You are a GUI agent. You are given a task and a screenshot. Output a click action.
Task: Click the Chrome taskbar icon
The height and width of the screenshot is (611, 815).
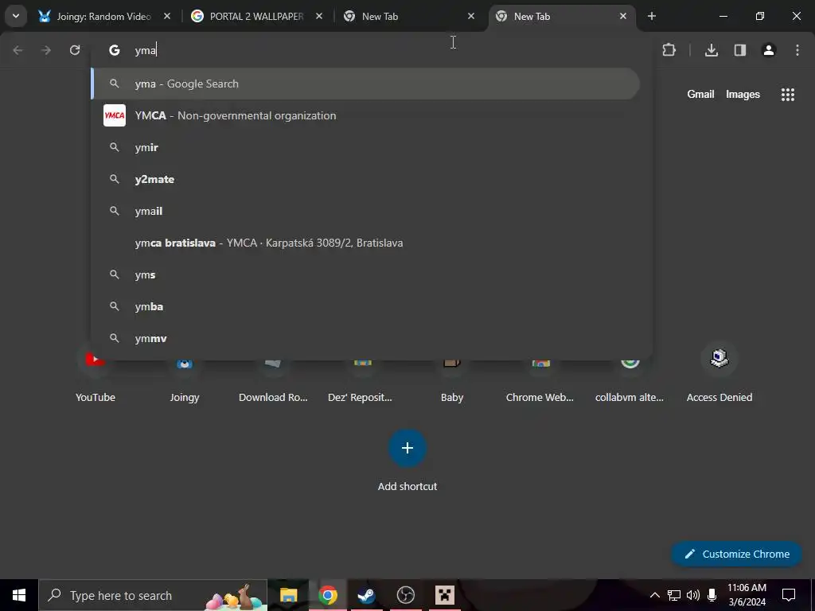pos(327,595)
